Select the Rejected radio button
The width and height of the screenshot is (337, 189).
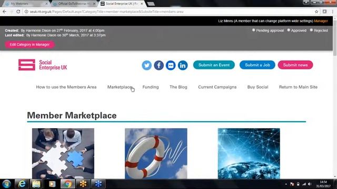[311, 30]
